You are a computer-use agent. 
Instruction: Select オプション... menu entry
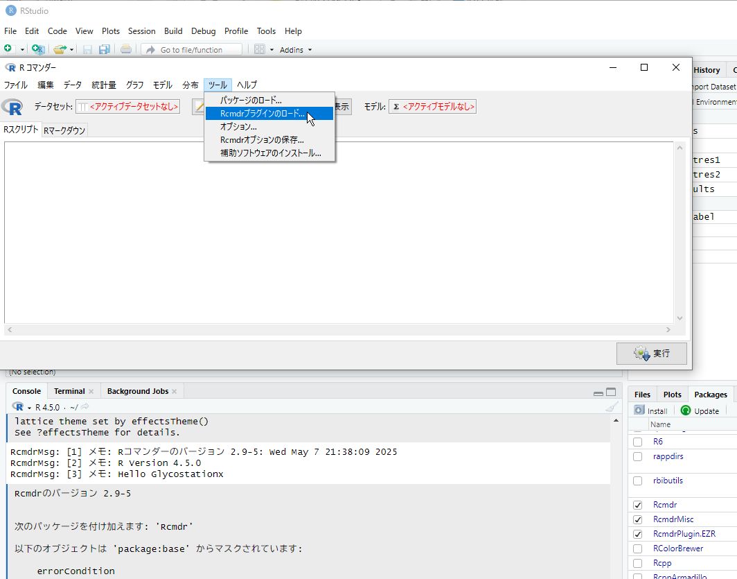(269, 126)
